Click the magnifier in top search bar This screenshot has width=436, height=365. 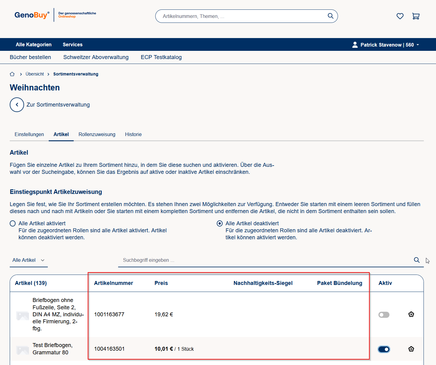pyautogui.click(x=330, y=16)
